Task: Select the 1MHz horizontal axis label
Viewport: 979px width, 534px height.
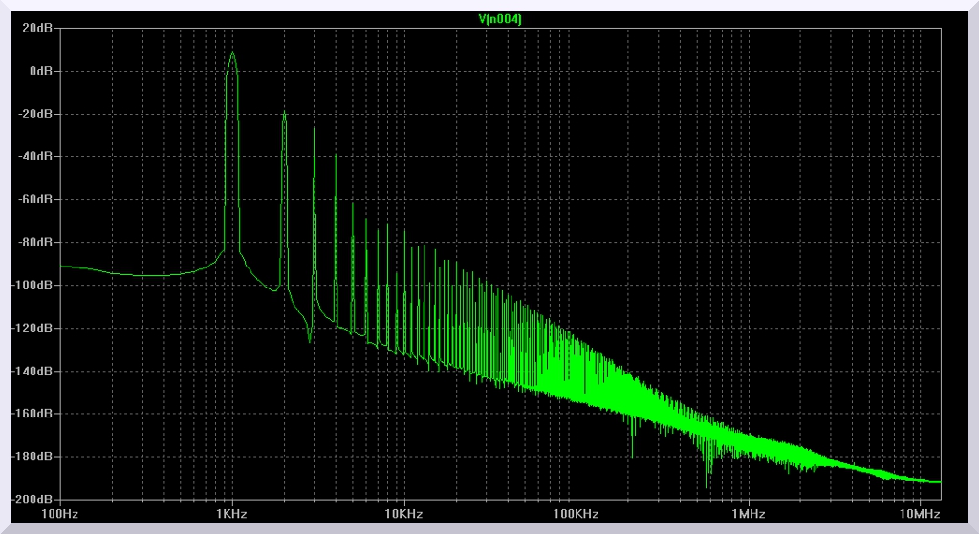Action: point(749,514)
